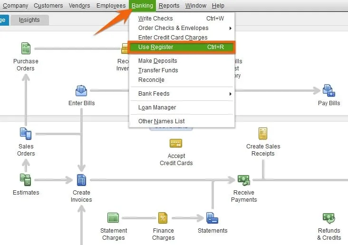Click the Create Sales Receipts icon
This screenshot has height=245, width=348.
263,134
